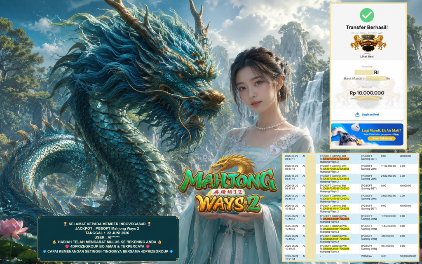Image resolution: width=422 pixels, height=264 pixels.
Task: Select the 08:37:15 timestamp cell
Action: [x=291, y=178]
